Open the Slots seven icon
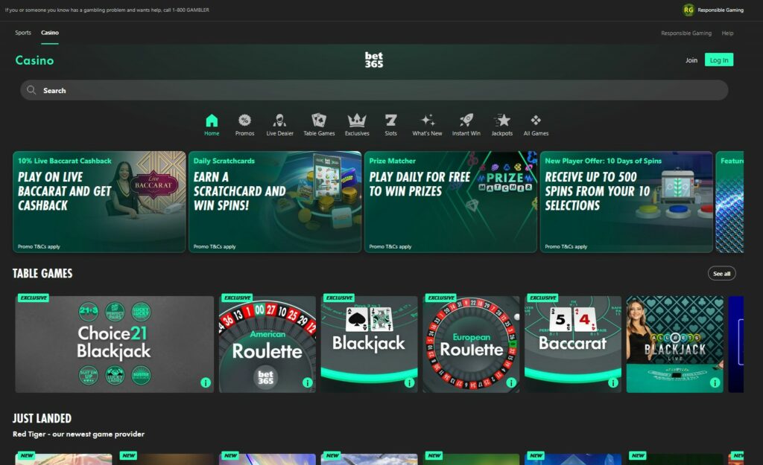The image size is (763, 465). click(x=390, y=120)
